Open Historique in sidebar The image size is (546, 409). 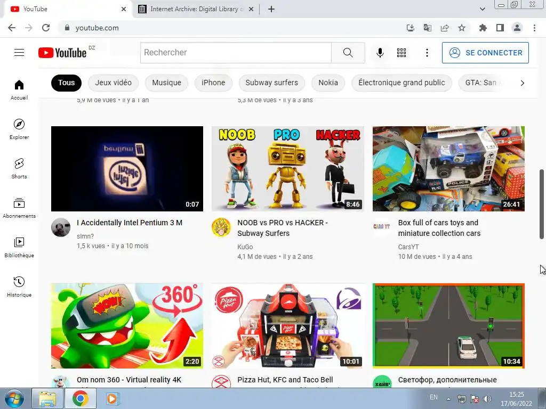pos(19,287)
